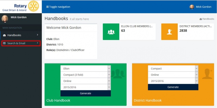Click the Mick Gordon name in sidebar
This screenshot has height=108, width=217.
point(18,17)
